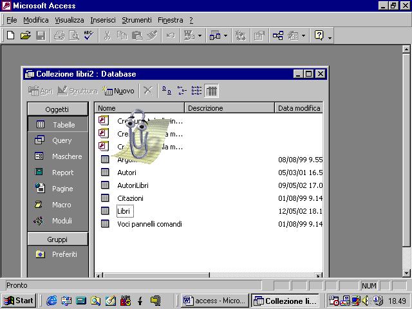This screenshot has height=309, width=412.
Task: Open the ? help menu
Action: click(191, 20)
